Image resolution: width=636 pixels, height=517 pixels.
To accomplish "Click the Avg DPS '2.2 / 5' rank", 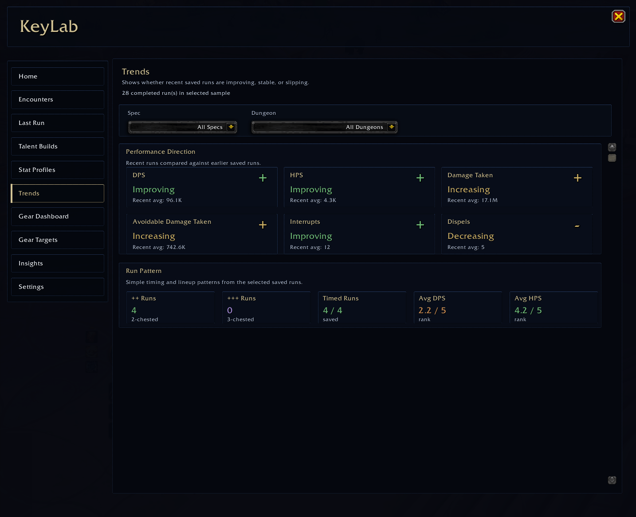I will pos(432,311).
